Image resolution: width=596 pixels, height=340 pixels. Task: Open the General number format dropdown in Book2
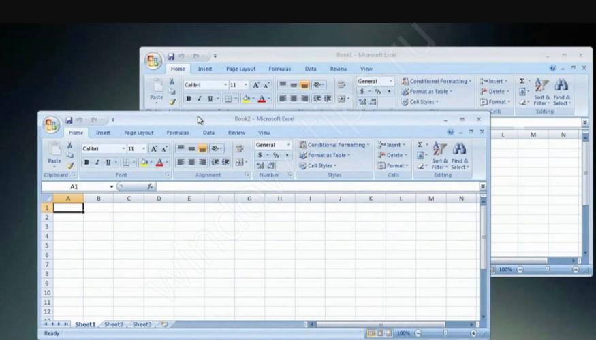coord(288,145)
